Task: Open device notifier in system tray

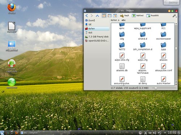Action: (x=160, y=133)
